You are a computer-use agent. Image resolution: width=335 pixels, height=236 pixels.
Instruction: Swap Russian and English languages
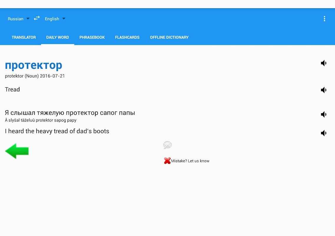(x=37, y=18)
